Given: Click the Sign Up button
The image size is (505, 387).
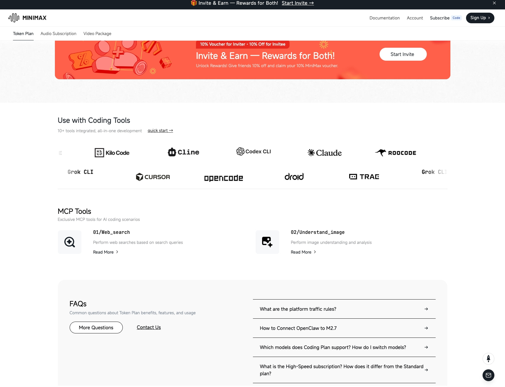Looking at the screenshot, I should tap(480, 18).
